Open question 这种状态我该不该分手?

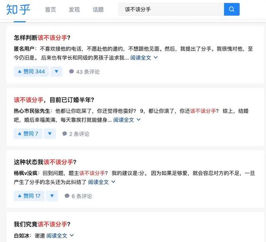pyautogui.click(x=45, y=162)
